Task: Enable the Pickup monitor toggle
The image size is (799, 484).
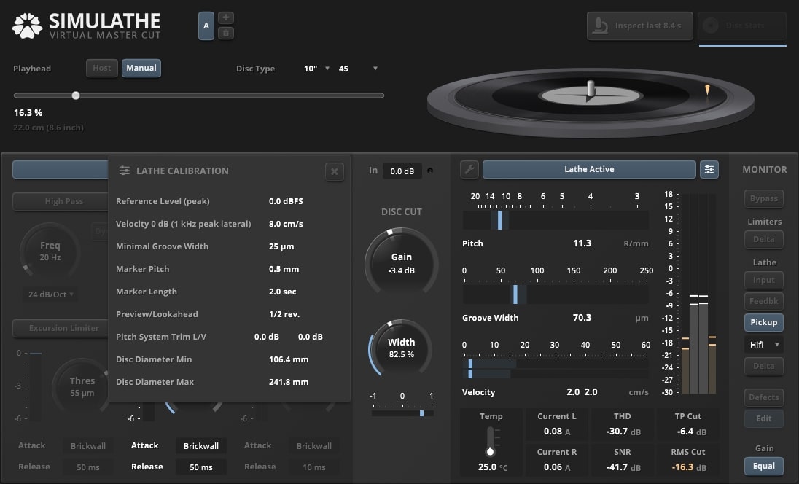Action: pos(763,322)
